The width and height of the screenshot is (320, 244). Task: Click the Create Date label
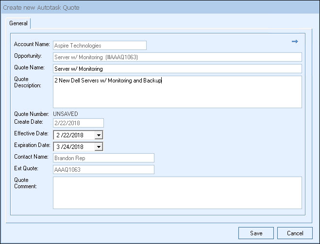[x=28, y=122]
